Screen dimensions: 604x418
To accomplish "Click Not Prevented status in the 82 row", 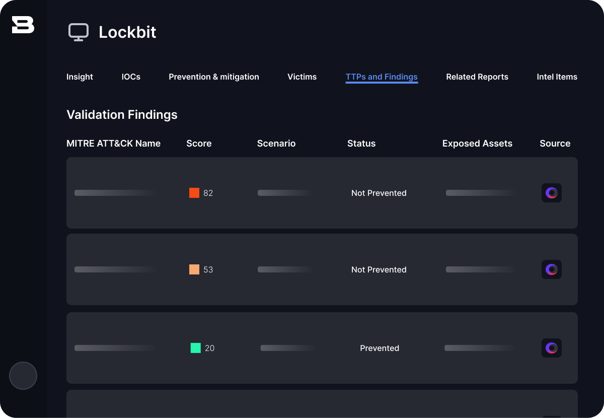I will 379,193.
